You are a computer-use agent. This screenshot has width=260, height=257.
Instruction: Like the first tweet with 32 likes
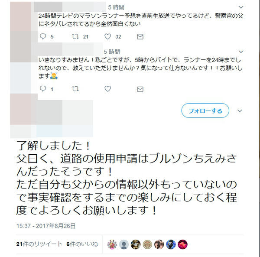[x=107, y=36]
